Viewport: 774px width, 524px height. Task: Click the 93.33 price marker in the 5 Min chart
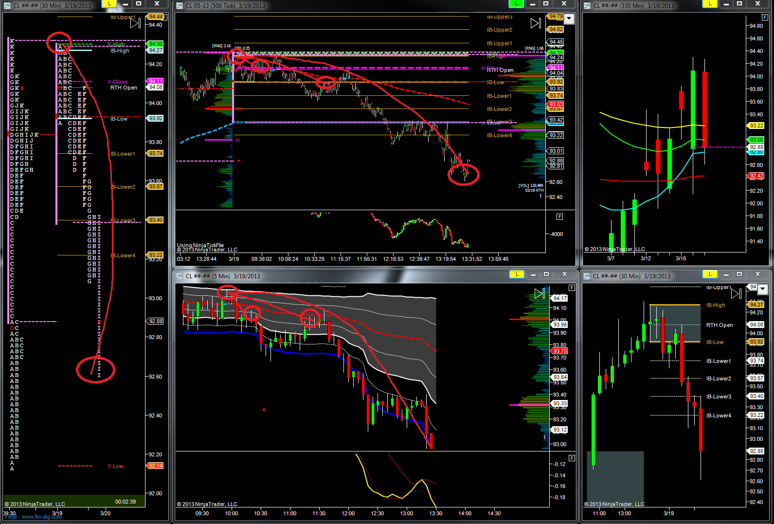click(x=560, y=403)
